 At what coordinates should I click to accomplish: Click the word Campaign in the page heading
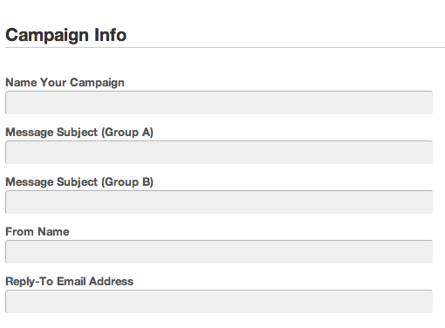click(x=47, y=36)
